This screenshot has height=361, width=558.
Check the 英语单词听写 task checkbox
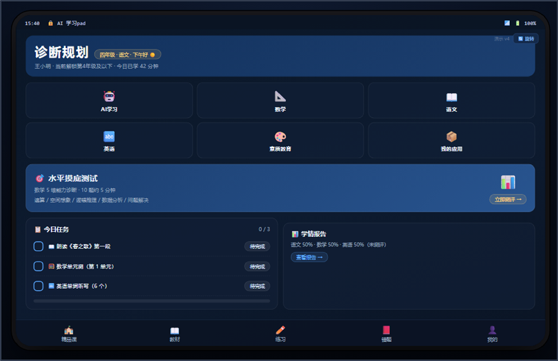39,286
